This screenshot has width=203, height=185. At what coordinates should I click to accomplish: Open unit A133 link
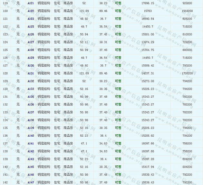(x=31, y=89)
